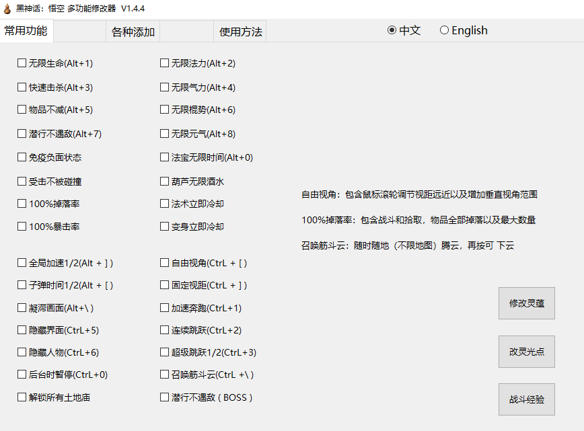Screen dimensions: 584x431
Task: Enable 全局加速1/2(Alt + ]) checkbox
Action: pos(22,263)
